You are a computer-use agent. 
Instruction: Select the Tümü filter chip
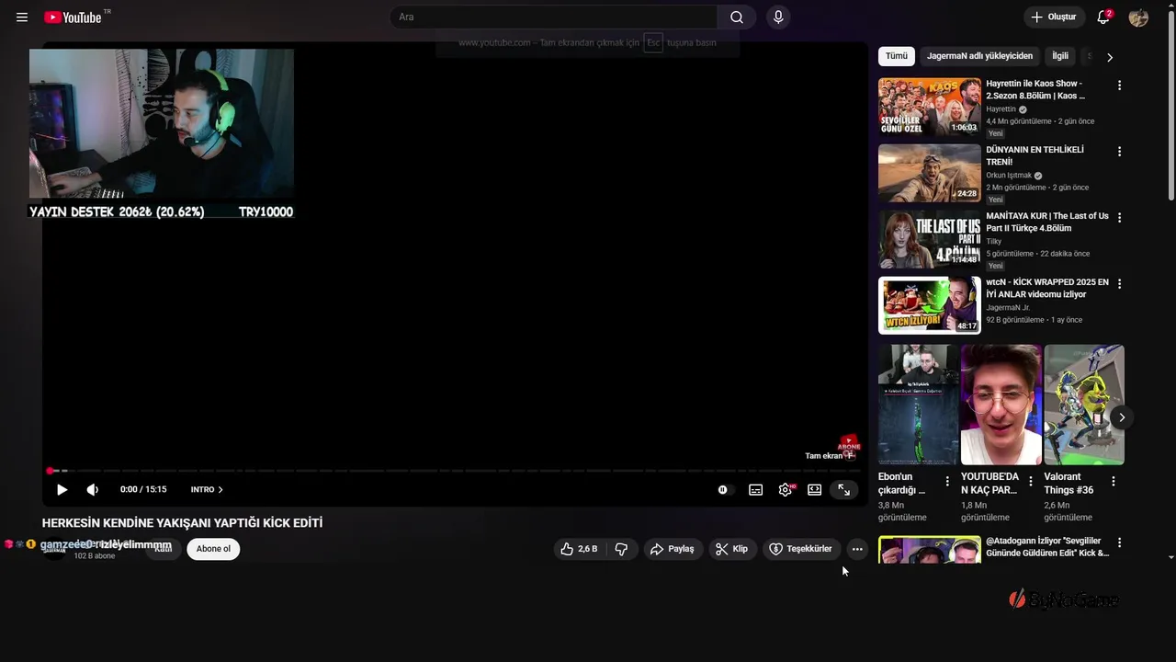(x=897, y=56)
